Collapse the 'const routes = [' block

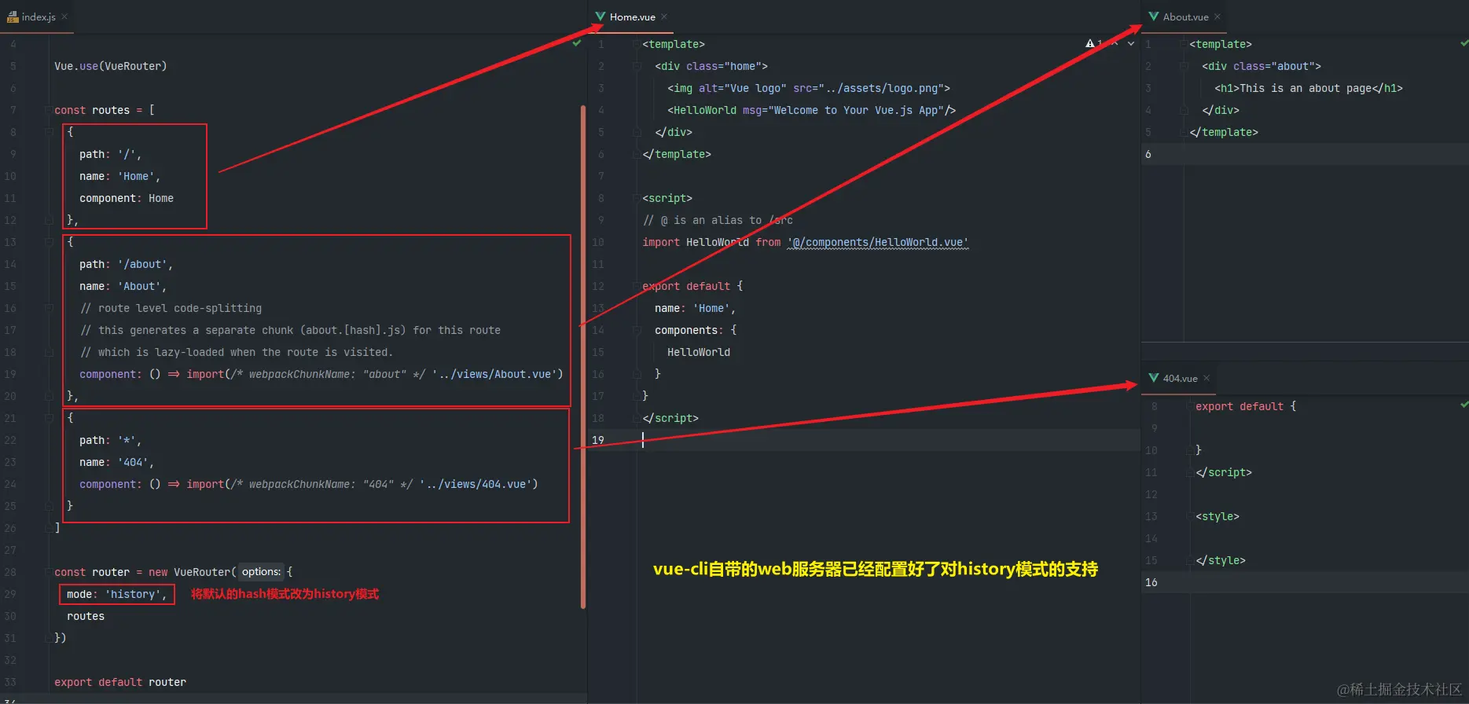(x=49, y=110)
